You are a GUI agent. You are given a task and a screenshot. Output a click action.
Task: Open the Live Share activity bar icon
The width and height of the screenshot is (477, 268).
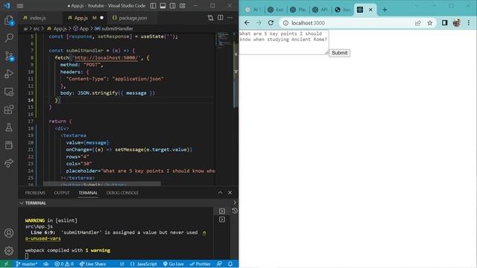point(9,163)
